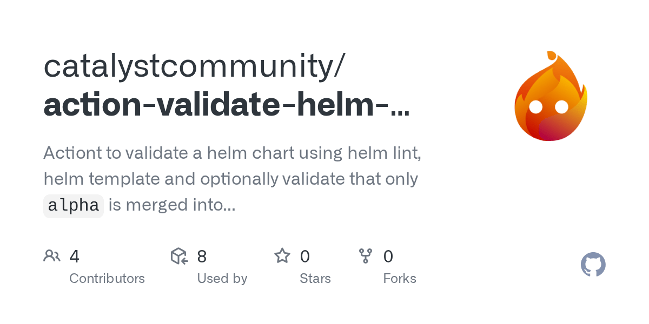The height and width of the screenshot is (324, 649).
Task: Click the Stars label
Action: [315, 279]
